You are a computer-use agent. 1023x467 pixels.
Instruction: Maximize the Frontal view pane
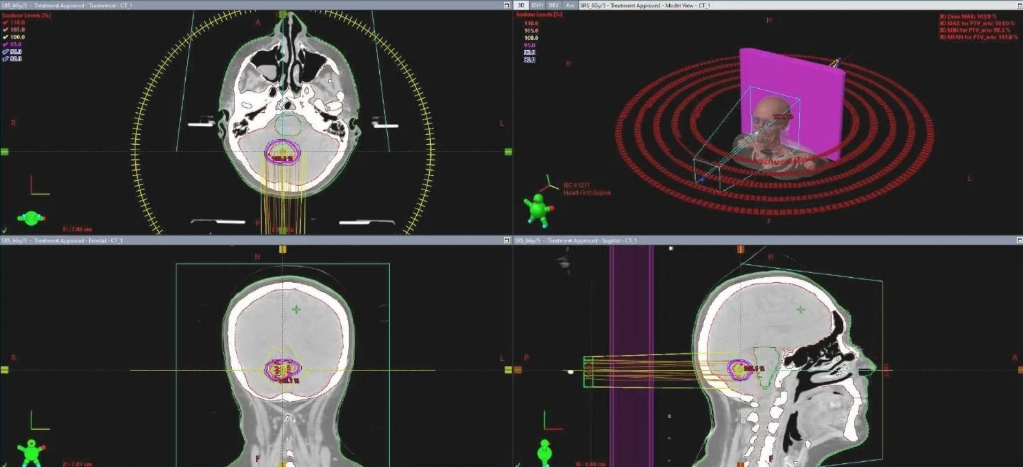[507, 240]
